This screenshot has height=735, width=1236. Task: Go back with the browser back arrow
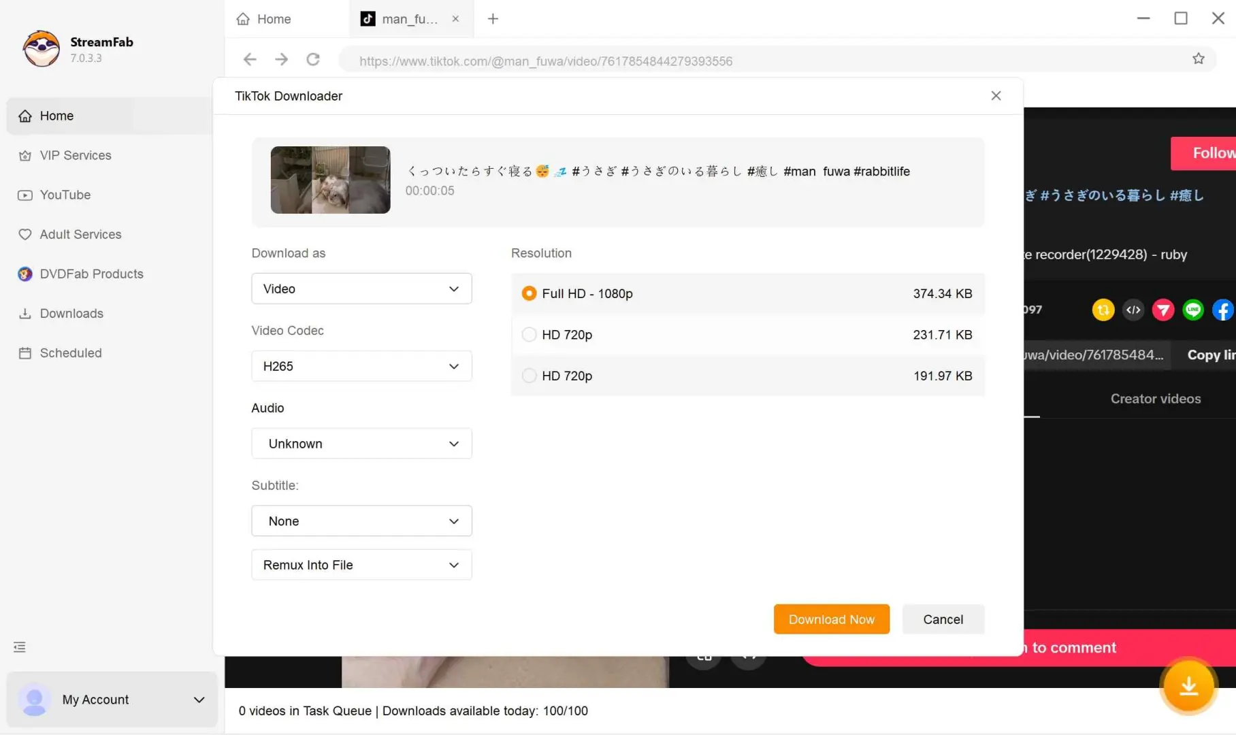point(250,59)
